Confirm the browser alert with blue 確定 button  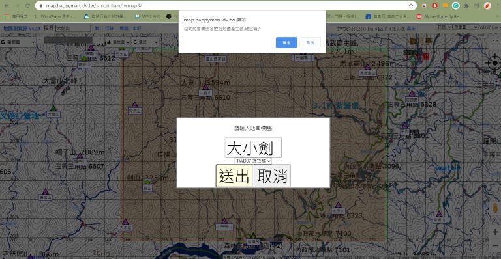pos(286,43)
